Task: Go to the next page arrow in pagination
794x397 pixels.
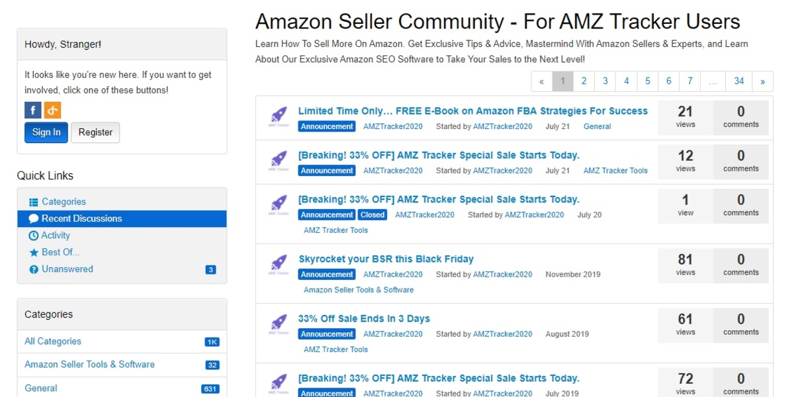Action: click(762, 81)
